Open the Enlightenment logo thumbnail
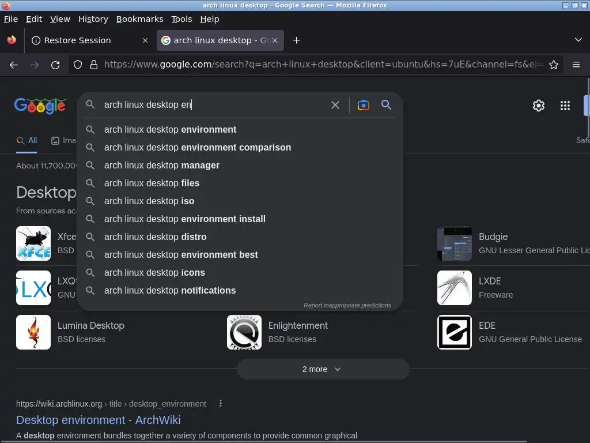The image size is (590, 443). (x=244, y=332)
